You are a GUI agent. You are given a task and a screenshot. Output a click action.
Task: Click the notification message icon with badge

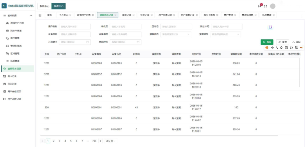[260, 6]
